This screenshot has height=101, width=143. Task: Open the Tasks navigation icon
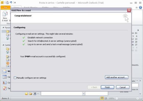tap(5, 88)
